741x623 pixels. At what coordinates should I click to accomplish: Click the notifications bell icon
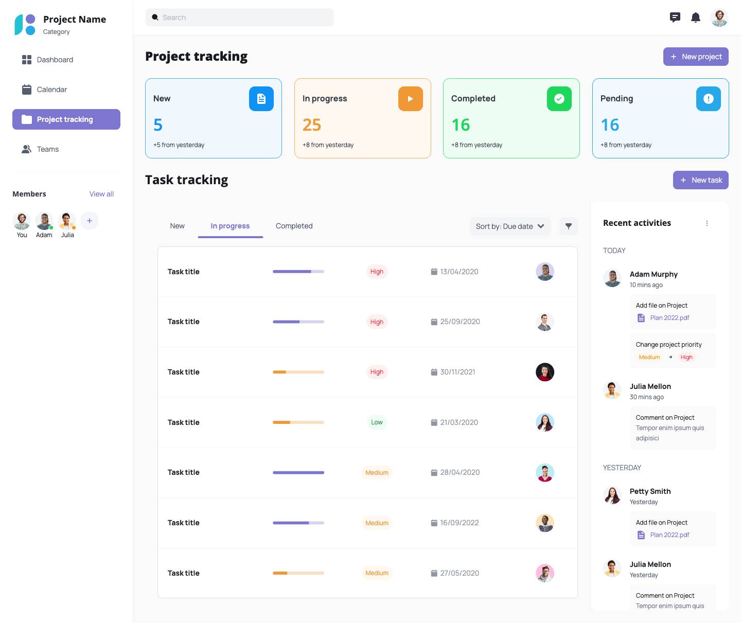click(696, 17)
